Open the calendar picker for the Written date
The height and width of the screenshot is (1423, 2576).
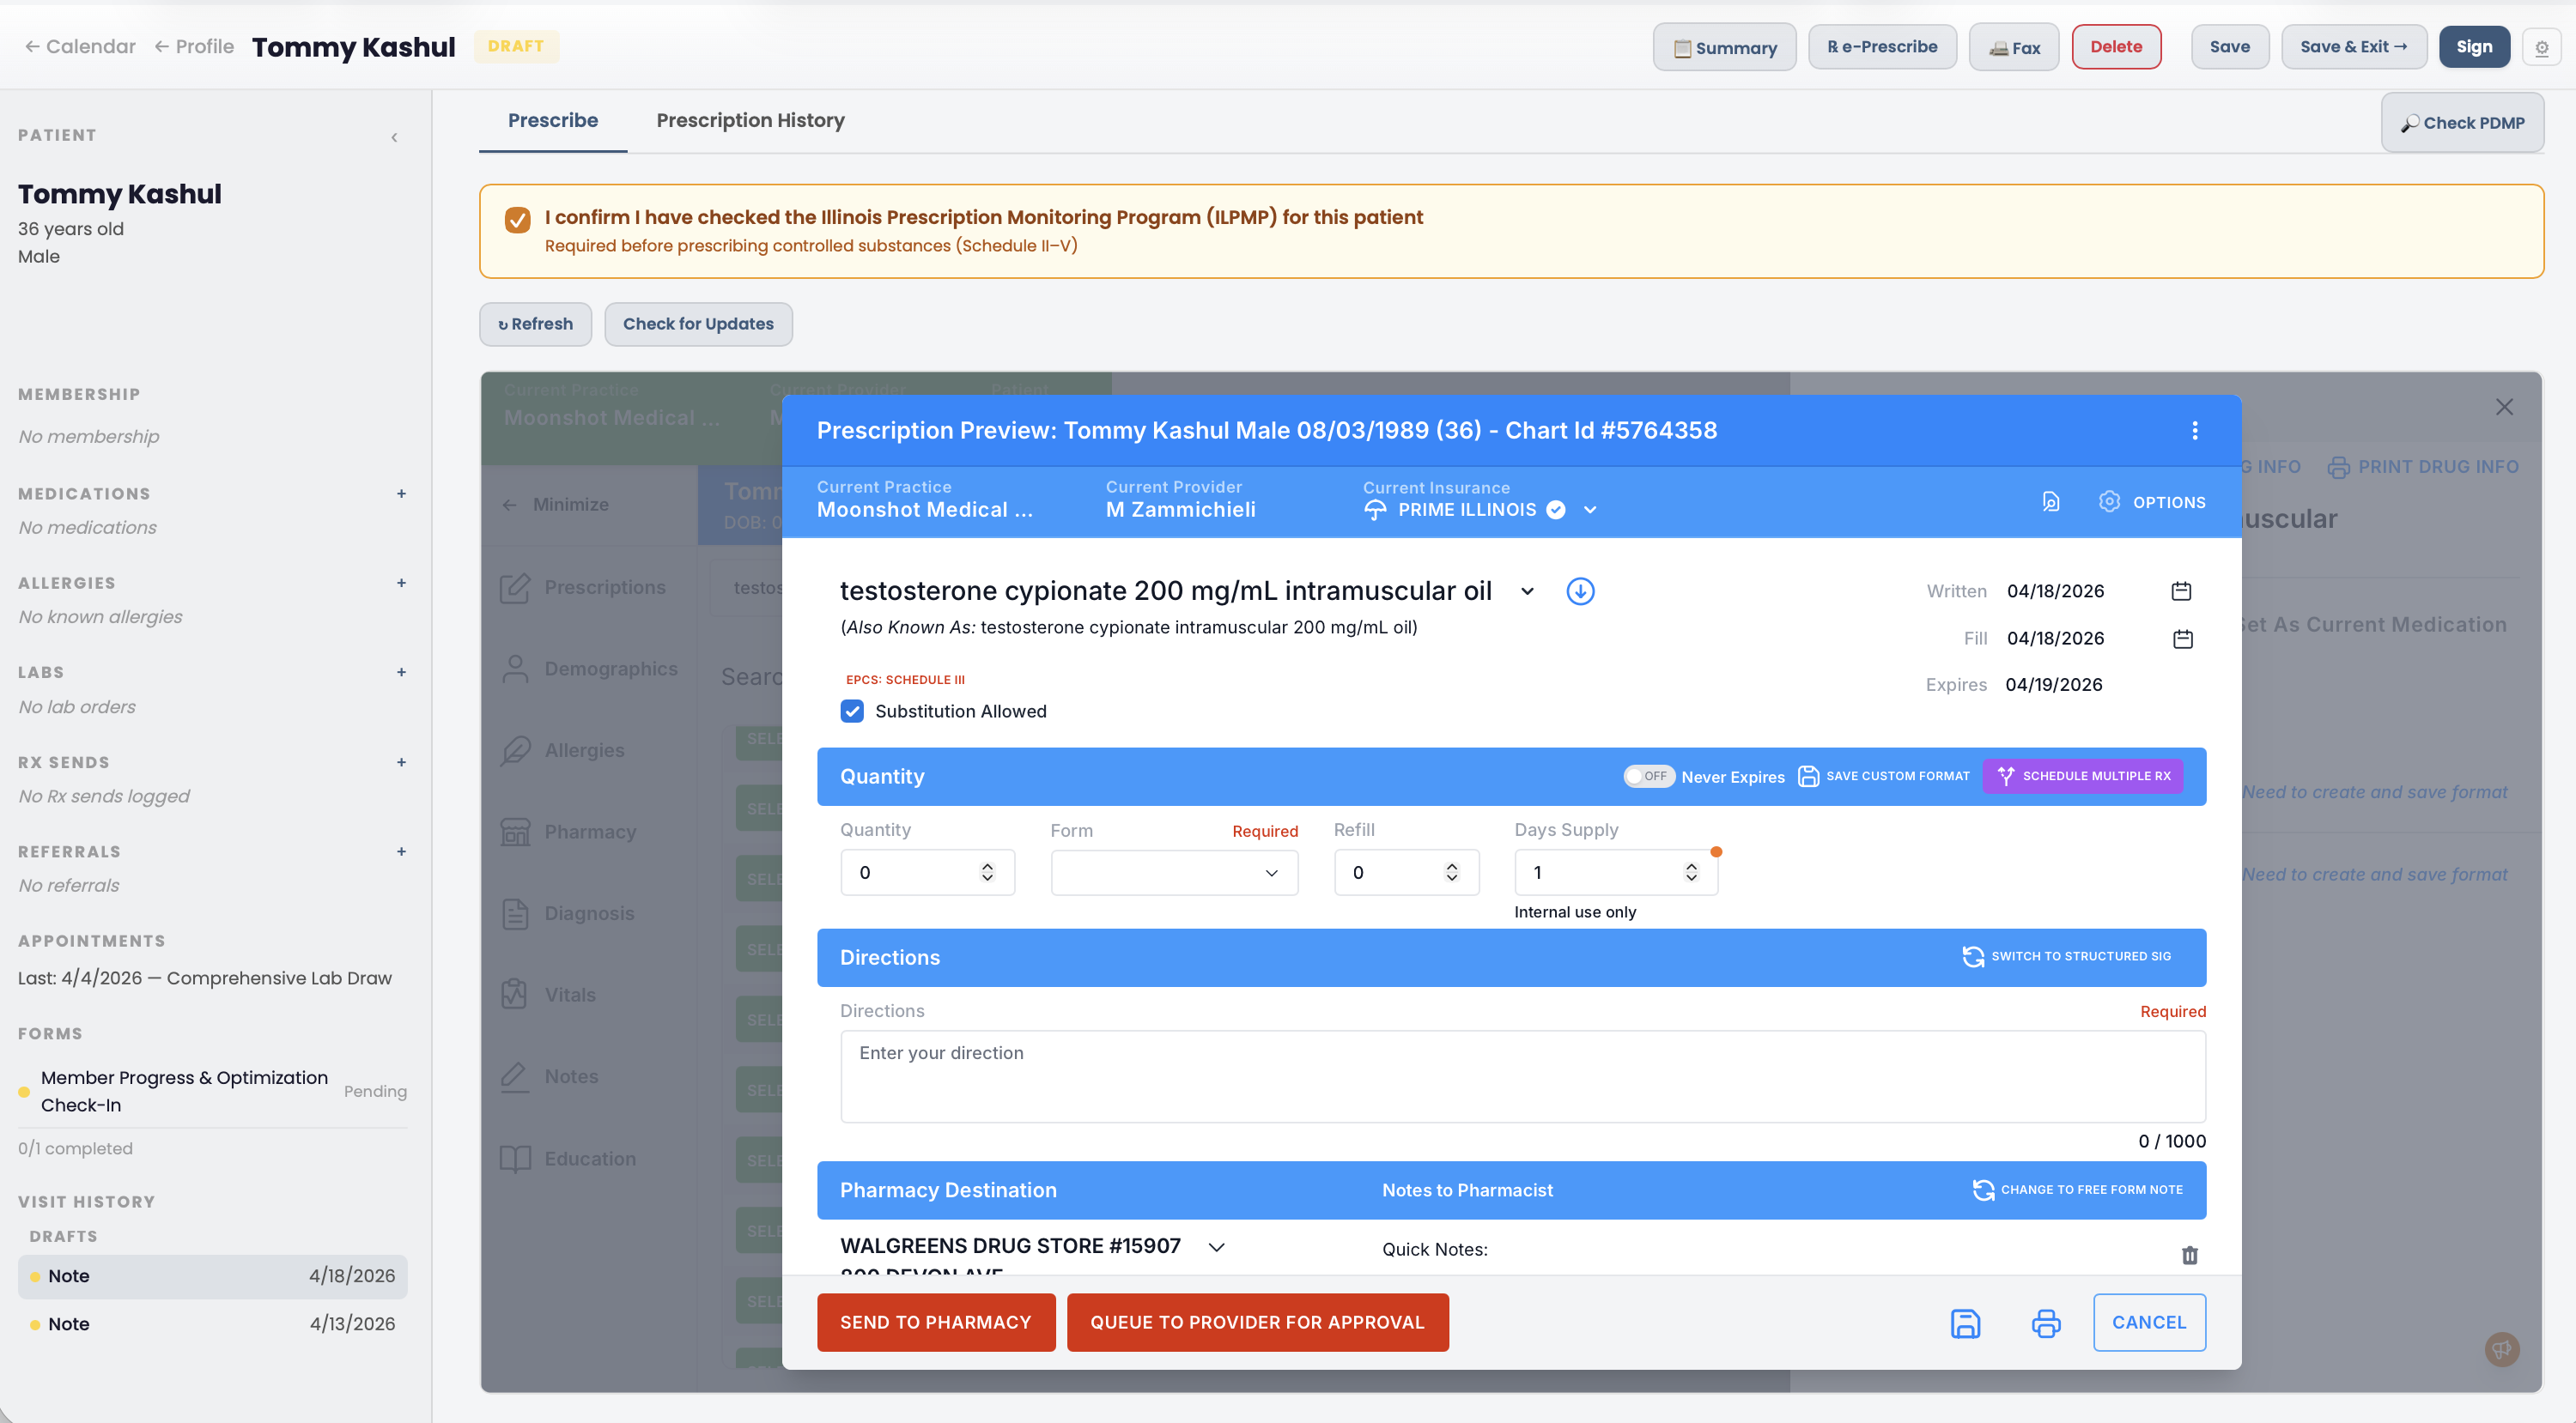pos(2182,590)
